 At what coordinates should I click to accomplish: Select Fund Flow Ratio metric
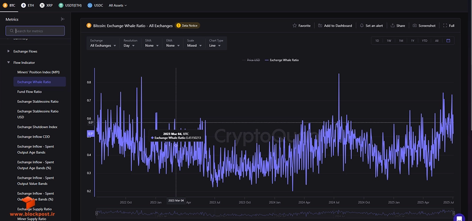coord(30,91)
